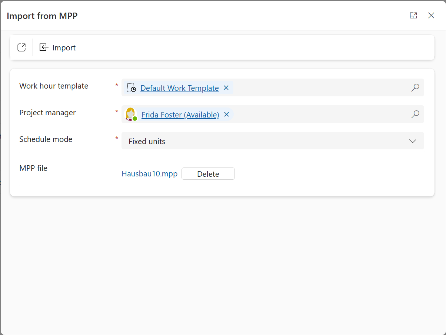Click inside the Project manager lookup field

tap(319, 115)
